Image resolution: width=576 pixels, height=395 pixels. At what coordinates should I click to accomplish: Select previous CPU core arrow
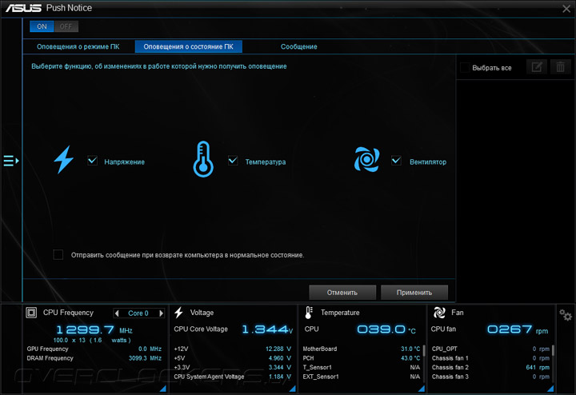(117, 313)
